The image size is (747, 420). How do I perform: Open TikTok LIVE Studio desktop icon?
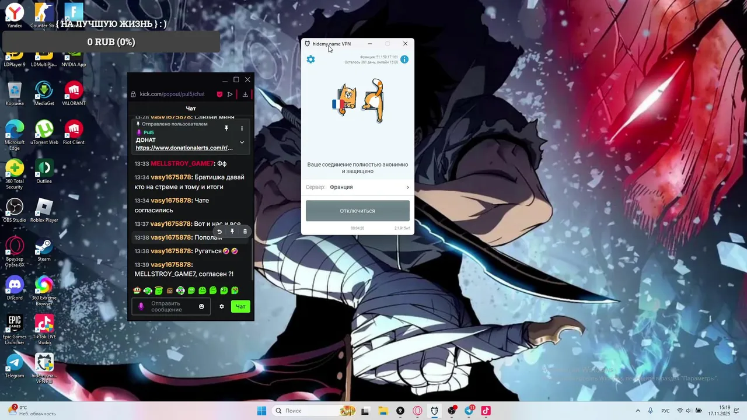tap(44, 330)
